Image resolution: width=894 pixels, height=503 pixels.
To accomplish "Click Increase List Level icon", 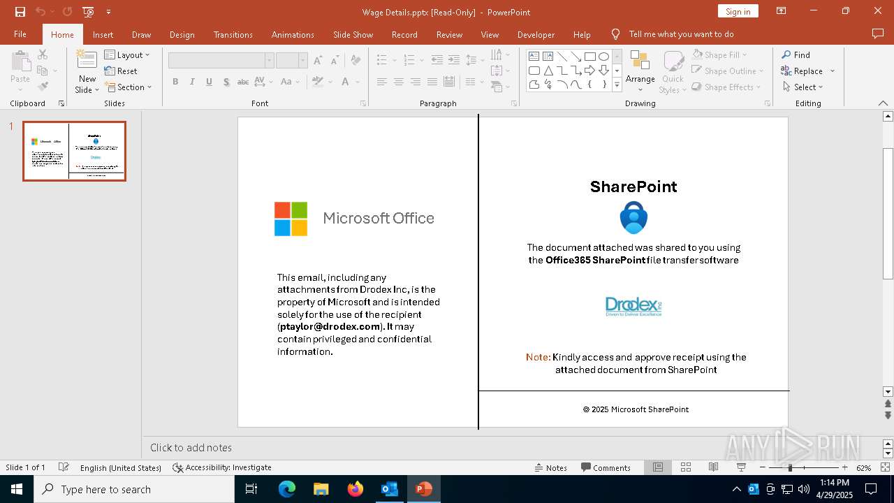I will pos(454,60).
